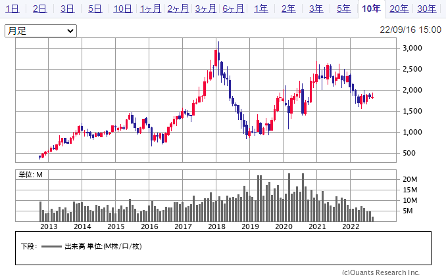The height and width of the screenshot is (279, 446).
Task: Click the 2022 year axis label
Action: tap(351, 226)
